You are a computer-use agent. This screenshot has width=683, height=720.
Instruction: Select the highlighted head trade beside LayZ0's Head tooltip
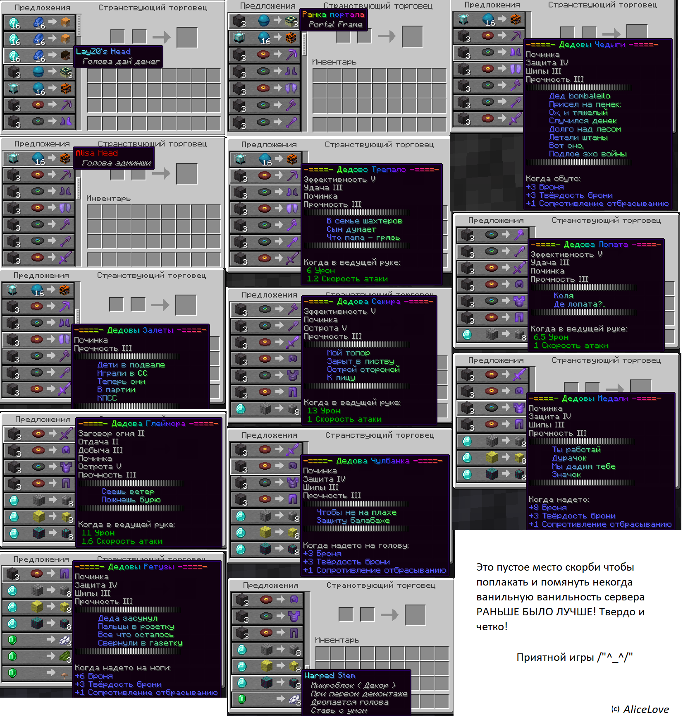(x=39, y=55)
